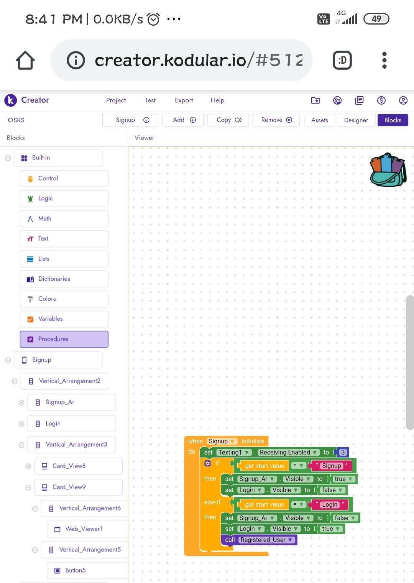Click the OSRS project name
The width and height of the screenshot is (414, 583).
coord(16,120)
